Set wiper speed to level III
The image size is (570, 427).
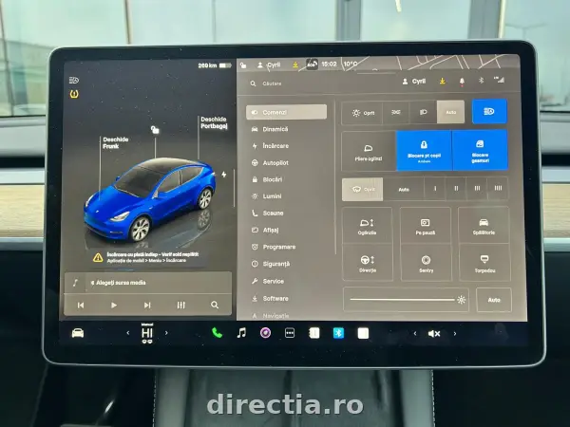click(477, 188)
